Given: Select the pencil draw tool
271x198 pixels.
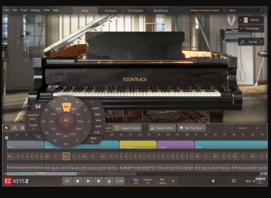Looking at the screenshot, I should pos(14,128).
